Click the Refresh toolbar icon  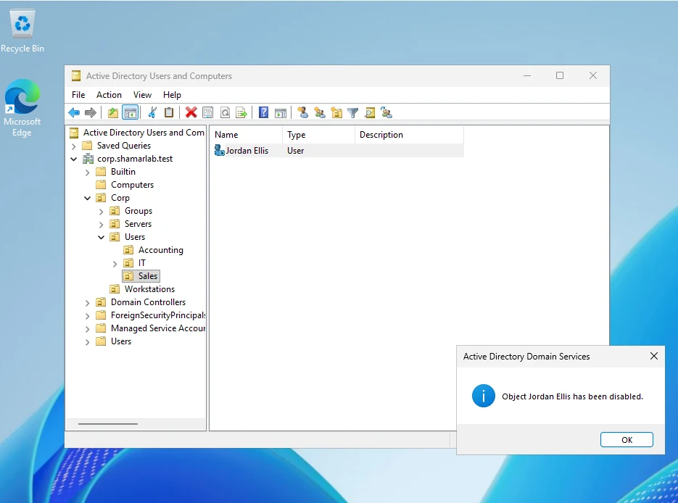coord(225,113)
